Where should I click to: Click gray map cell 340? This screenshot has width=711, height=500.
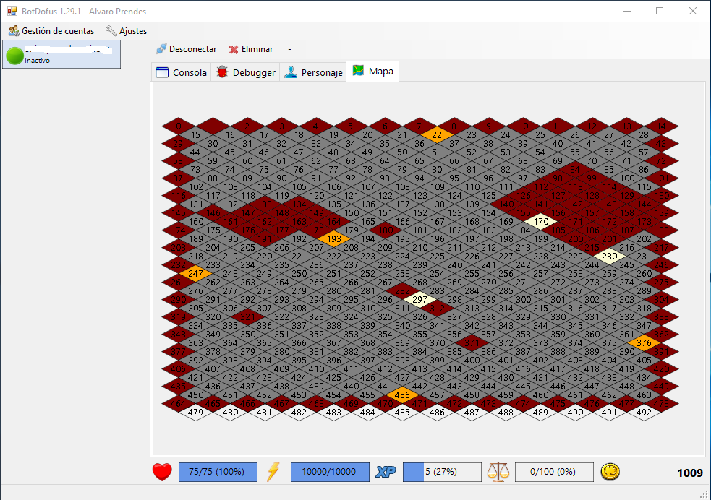tap(402, 326)
